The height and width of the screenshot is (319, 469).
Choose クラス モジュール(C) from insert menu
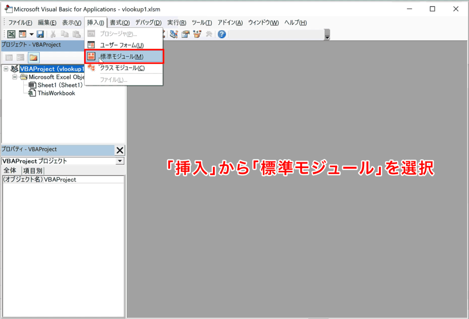[124, 68]
